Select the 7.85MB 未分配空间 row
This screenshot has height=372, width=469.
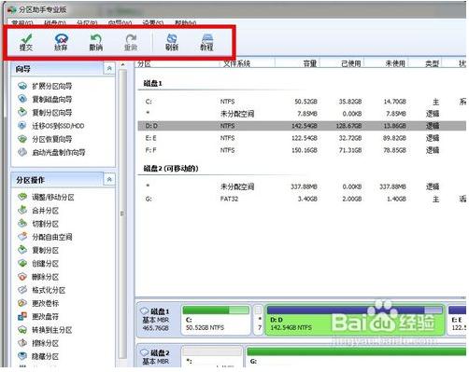coord(302,114)
